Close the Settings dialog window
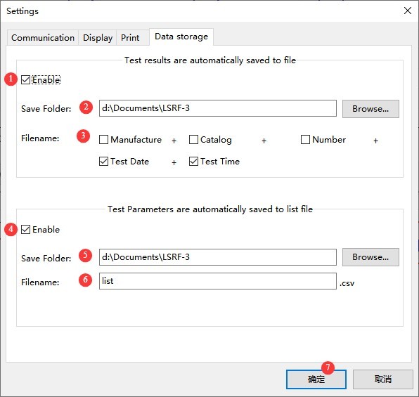419x397 pixels. [408, 11]
